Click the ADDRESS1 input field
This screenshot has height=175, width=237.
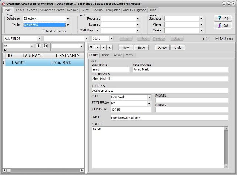160,91
